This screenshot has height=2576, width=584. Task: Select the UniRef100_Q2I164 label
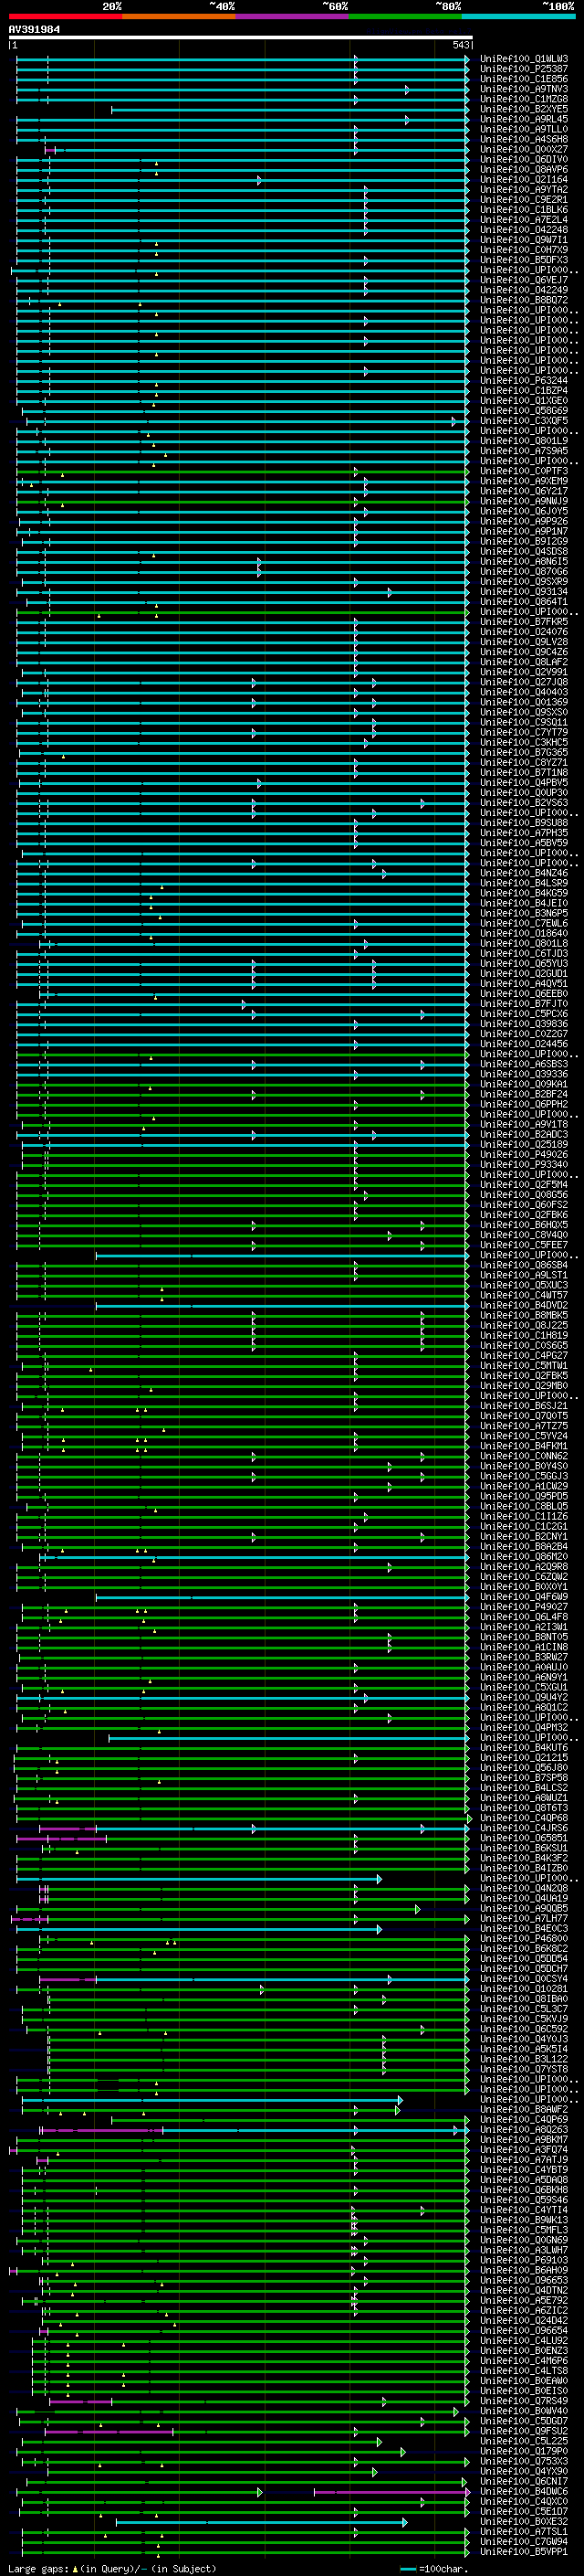523,180
